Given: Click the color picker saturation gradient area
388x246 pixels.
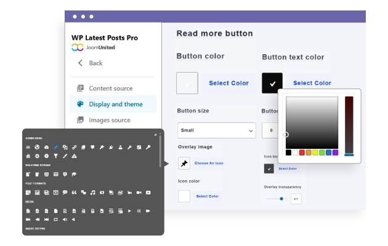Looking at the screenshot, I should [x=312, y=122].
